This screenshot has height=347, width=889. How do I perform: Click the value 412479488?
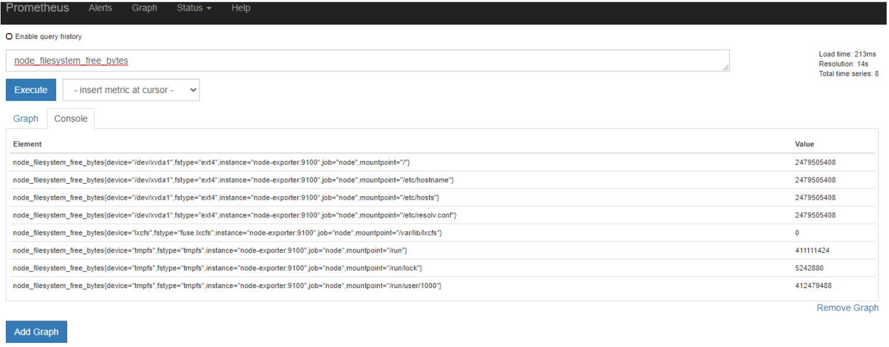tap(813, 286)
